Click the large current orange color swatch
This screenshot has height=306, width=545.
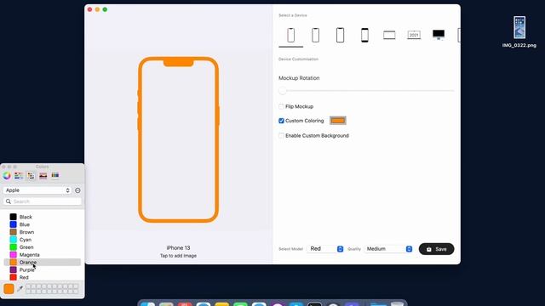(x=9, y=289)
